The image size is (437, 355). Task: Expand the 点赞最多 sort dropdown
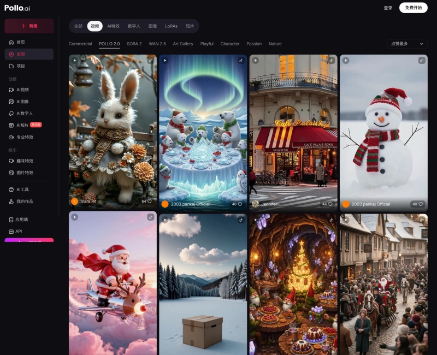pos(407,44)
